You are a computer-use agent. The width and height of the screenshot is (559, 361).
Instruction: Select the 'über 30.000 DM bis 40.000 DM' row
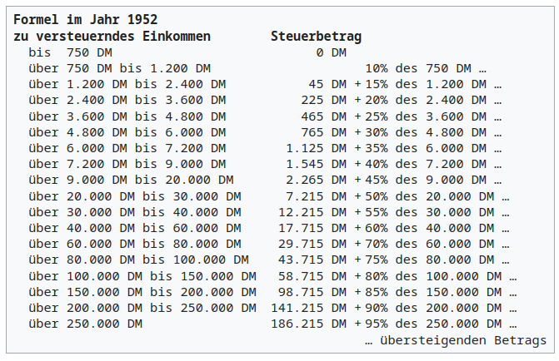pyautogui.click(x=135, y=212)
